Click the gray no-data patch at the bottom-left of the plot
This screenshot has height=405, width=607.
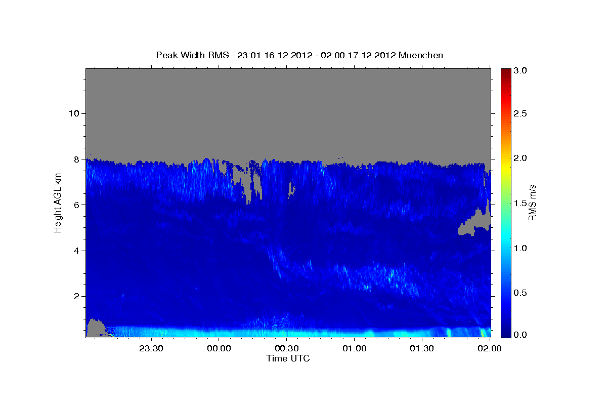coord(95,328)
